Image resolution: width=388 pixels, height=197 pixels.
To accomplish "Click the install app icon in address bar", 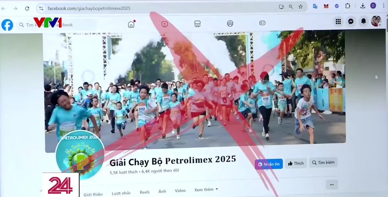I will (281, 6).
